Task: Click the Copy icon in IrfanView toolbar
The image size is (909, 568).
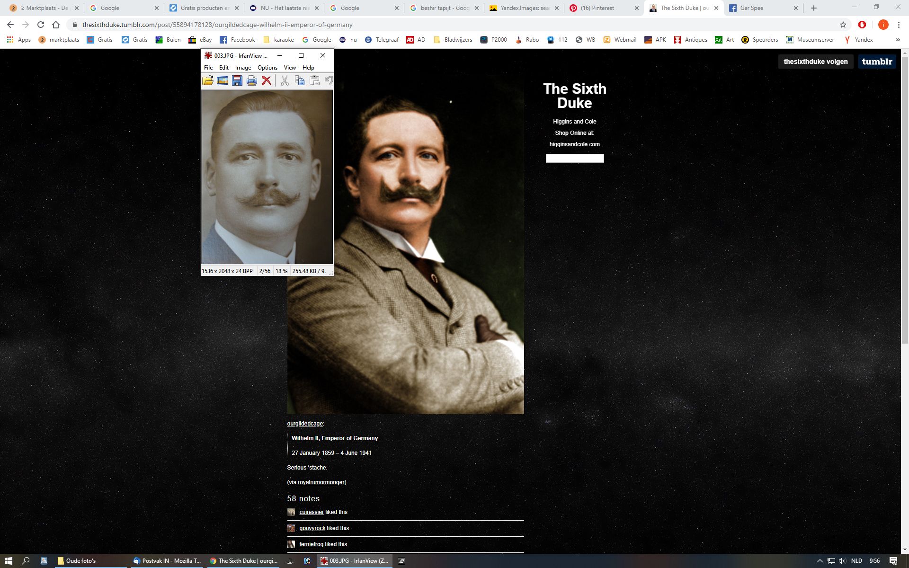Action: 300,80
